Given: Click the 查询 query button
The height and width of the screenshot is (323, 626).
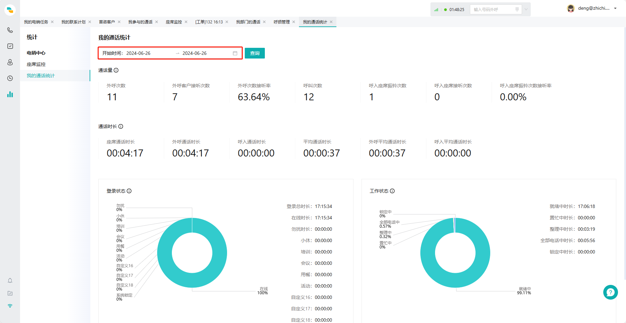Looking at the screenshot, I should [255, 53].
